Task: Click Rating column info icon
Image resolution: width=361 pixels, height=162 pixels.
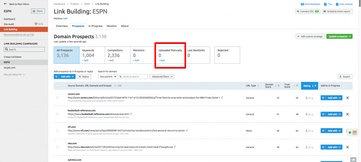Action: (313, 86)
